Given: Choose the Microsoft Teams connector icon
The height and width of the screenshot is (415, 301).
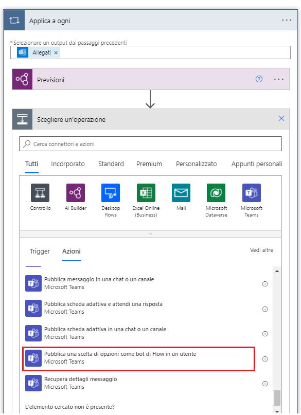Looking at the screenshot, I should pos(252,193).
